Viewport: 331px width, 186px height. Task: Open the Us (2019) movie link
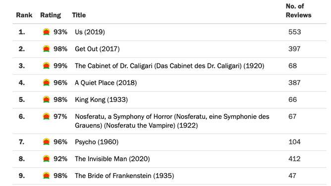click(90, 32)
